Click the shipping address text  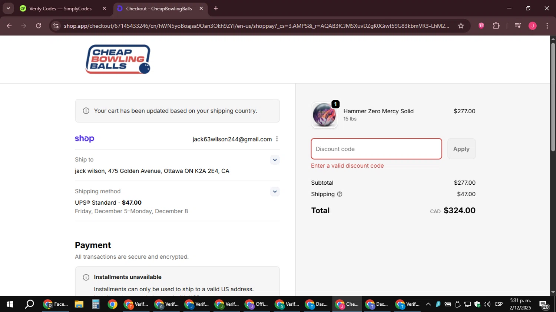pyautogui.click(x=152, y=171)
